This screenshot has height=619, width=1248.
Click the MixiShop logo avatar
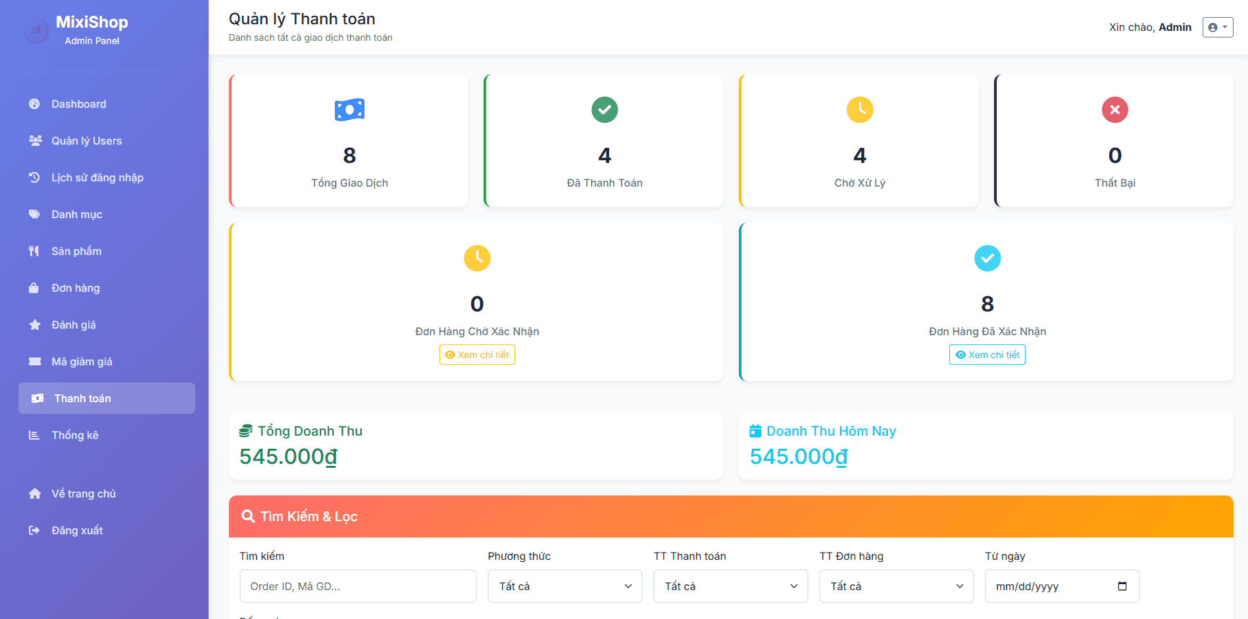click(x=36, y=30)
